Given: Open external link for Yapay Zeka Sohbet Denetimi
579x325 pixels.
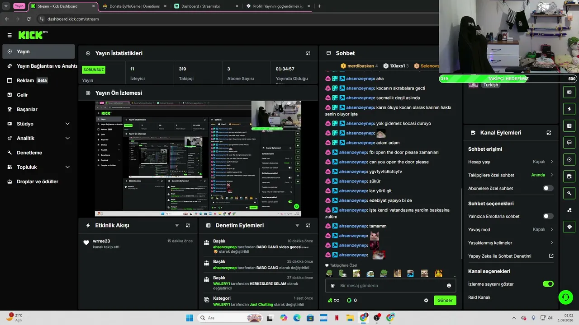Looking at the screenshot, I should tap(551, 256).
